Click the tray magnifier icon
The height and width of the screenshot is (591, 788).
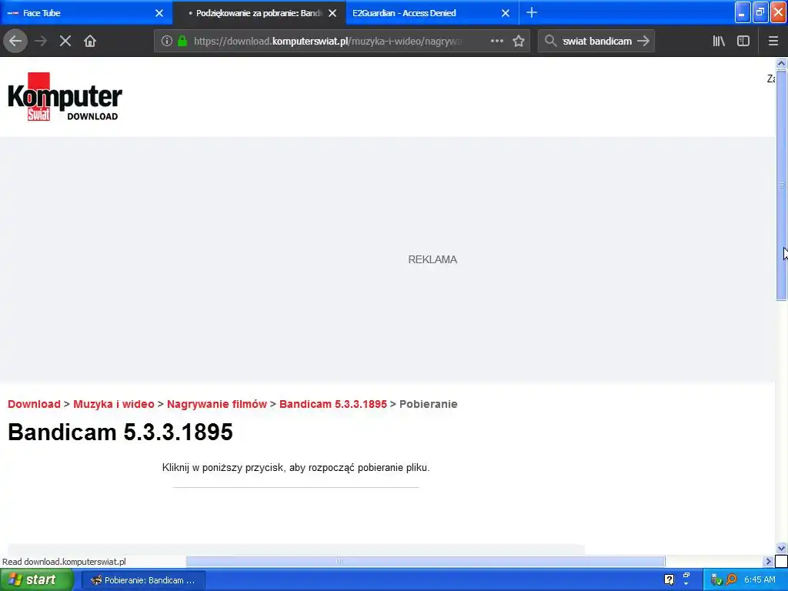point(731,580)
